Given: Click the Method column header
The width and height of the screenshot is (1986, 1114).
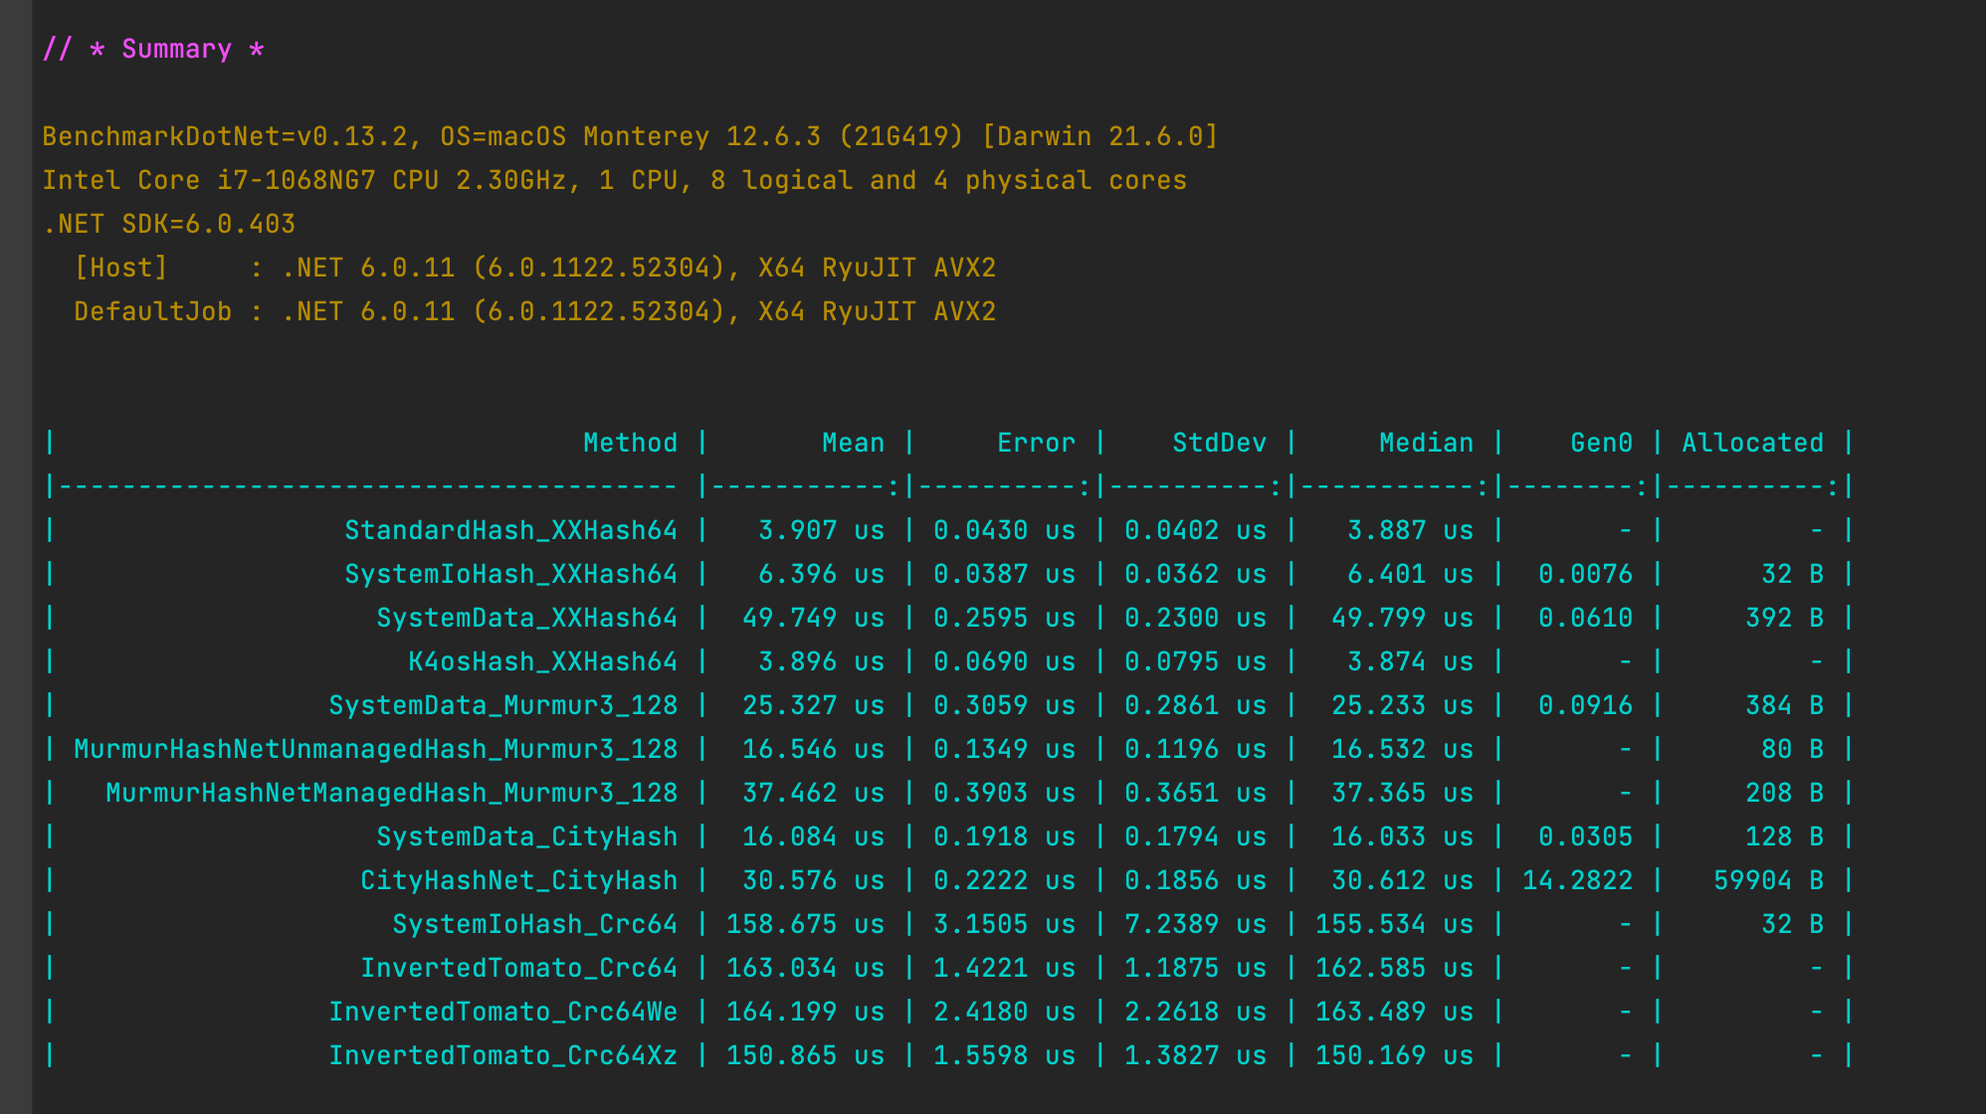Looking at the screenshot, I should (x=630, y=444).
